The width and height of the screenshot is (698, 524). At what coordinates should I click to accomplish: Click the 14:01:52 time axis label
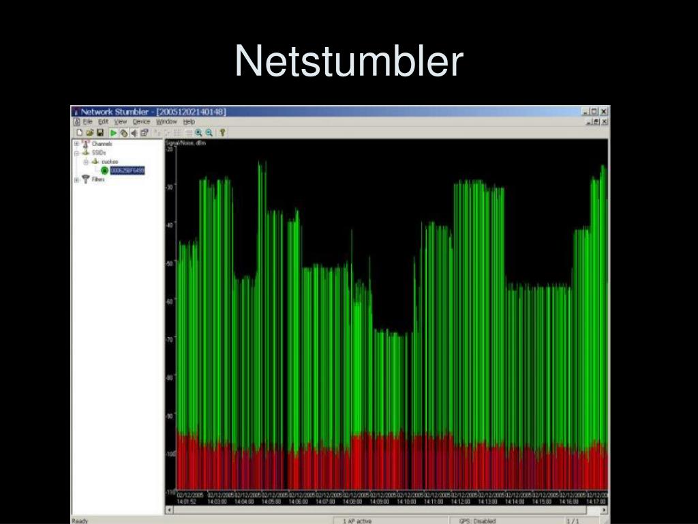[x=187, y=501]
